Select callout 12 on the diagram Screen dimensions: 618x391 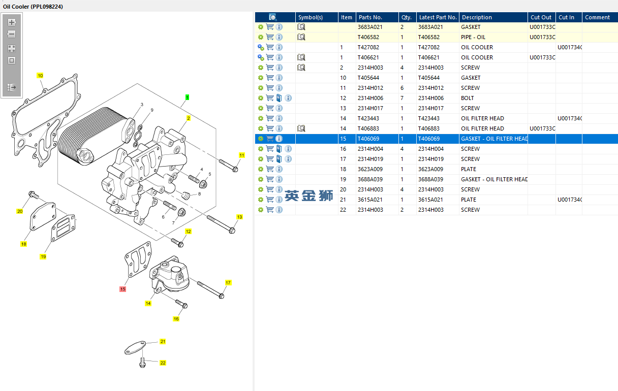click(x=188, y=232)
